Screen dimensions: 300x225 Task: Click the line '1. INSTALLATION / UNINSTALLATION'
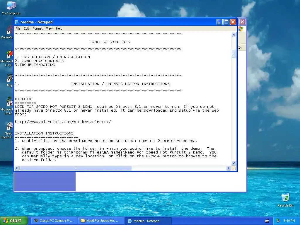click(x=52, y=57)
